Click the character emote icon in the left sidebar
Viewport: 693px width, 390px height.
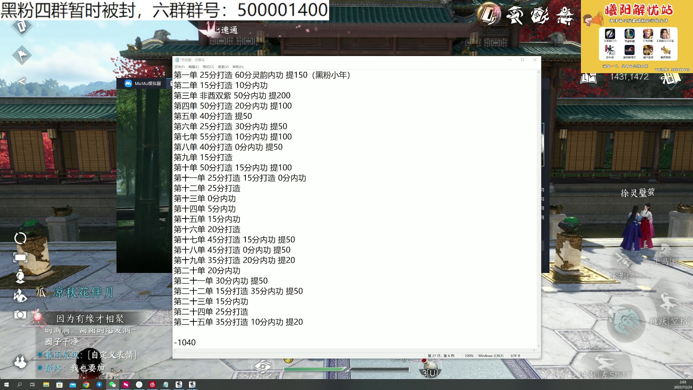point(21,296)
